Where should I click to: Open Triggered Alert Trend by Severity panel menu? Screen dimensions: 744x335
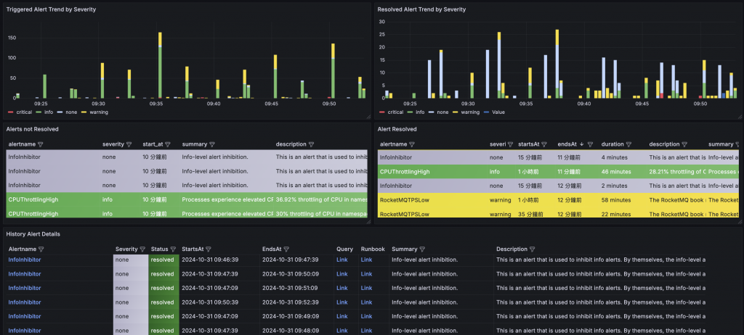point(51,9)
